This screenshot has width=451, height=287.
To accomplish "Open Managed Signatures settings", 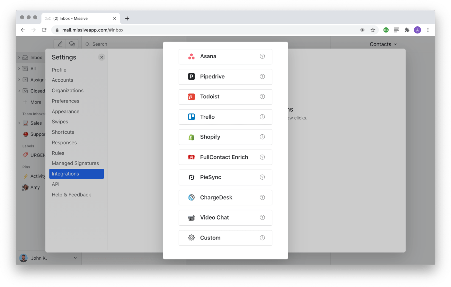I will tap(75, 163).
